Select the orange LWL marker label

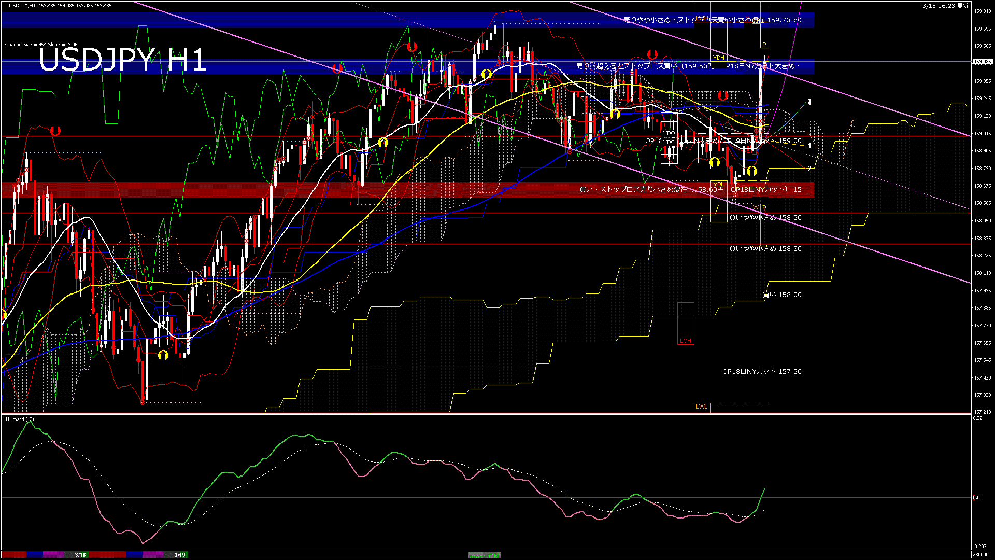(x=702, y=407)
